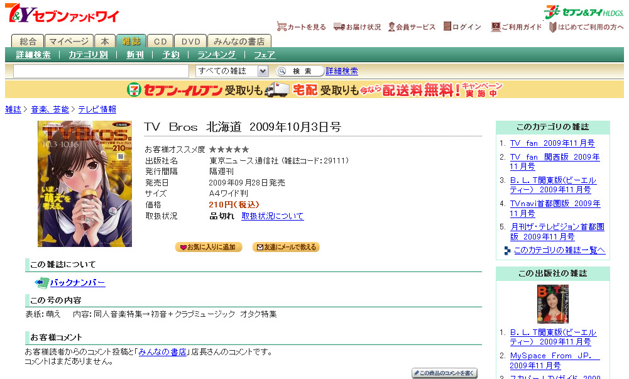
Task: Open カテゴリ別 in the green menu bar
Action: (88, 55)
